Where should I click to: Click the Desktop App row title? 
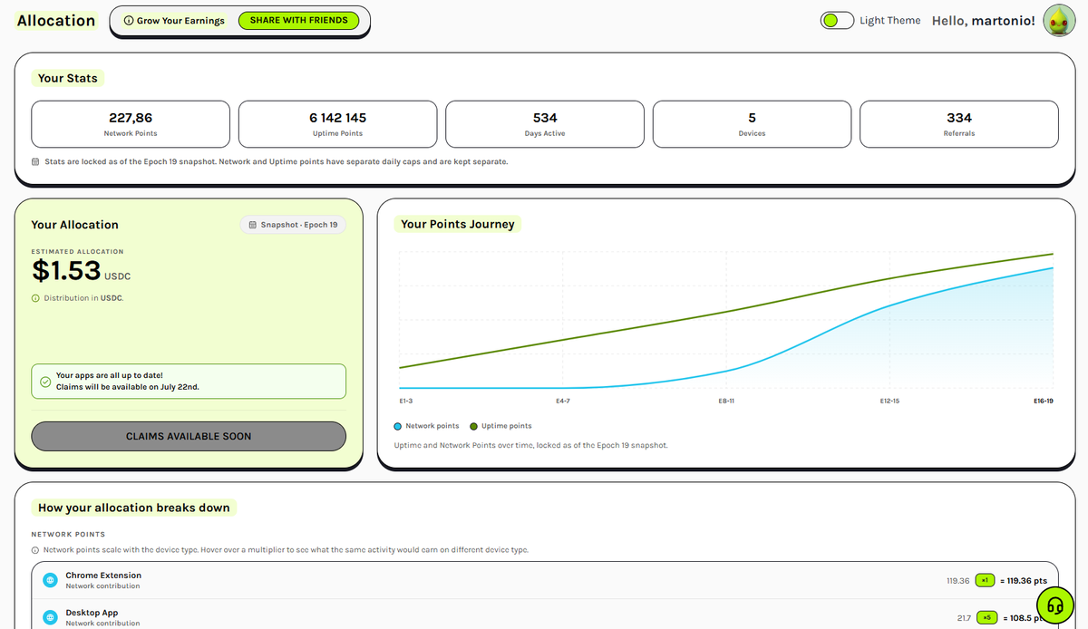92,613
